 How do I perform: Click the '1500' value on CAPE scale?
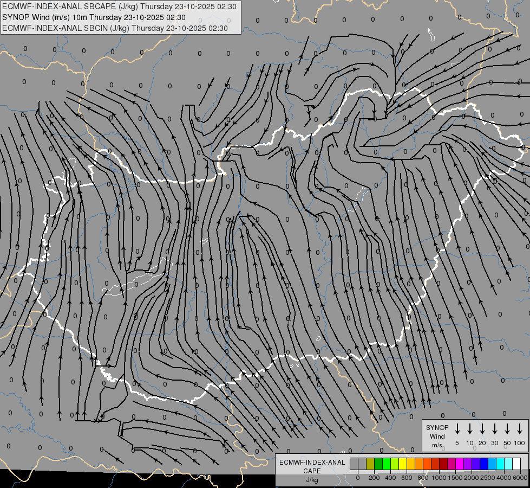point(455,478)
